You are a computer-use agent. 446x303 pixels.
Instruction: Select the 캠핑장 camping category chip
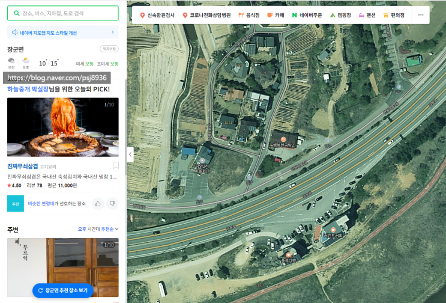coord(340,15)
